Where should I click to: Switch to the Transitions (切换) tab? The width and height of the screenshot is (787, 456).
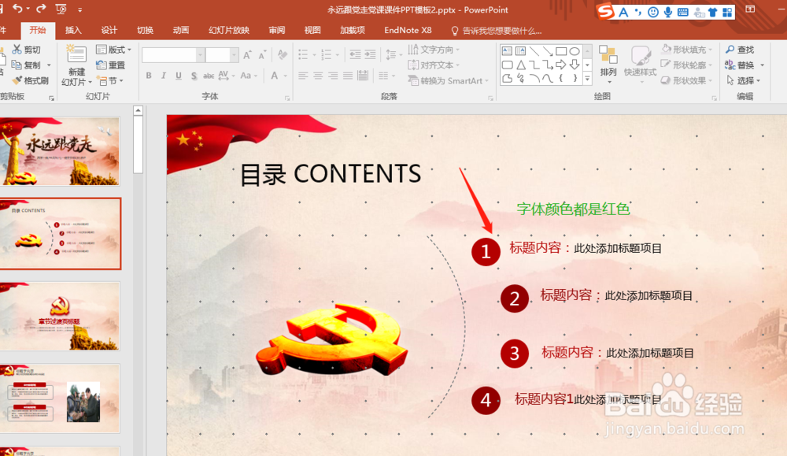coord(145,30)
